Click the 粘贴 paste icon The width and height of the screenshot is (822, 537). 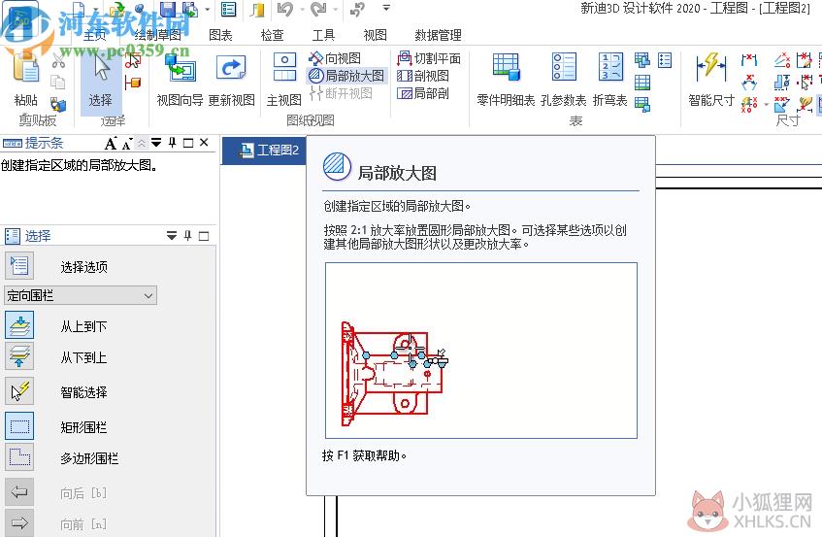(x=25, y=69)
